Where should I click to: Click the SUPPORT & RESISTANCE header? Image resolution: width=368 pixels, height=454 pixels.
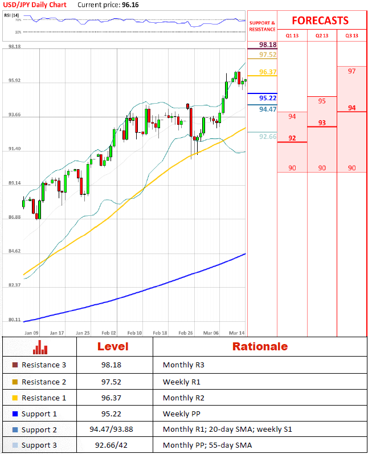pyautogui.click(x=262, y=26)
